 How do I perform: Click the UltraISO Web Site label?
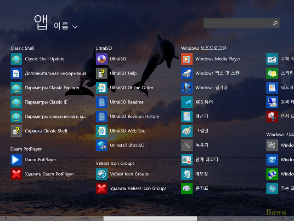coord(128,131)
